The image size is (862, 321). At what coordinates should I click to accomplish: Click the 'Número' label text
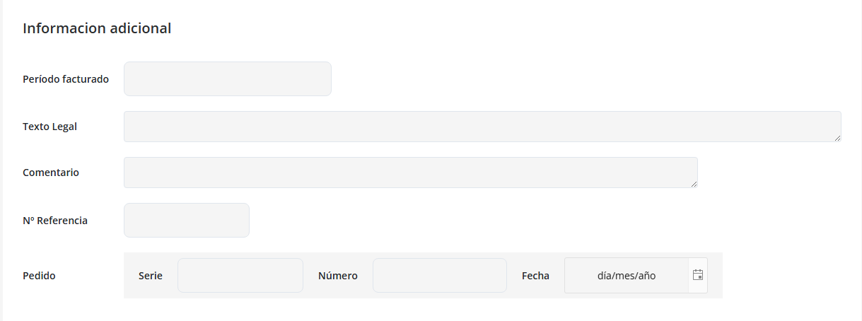coord(338,276)
